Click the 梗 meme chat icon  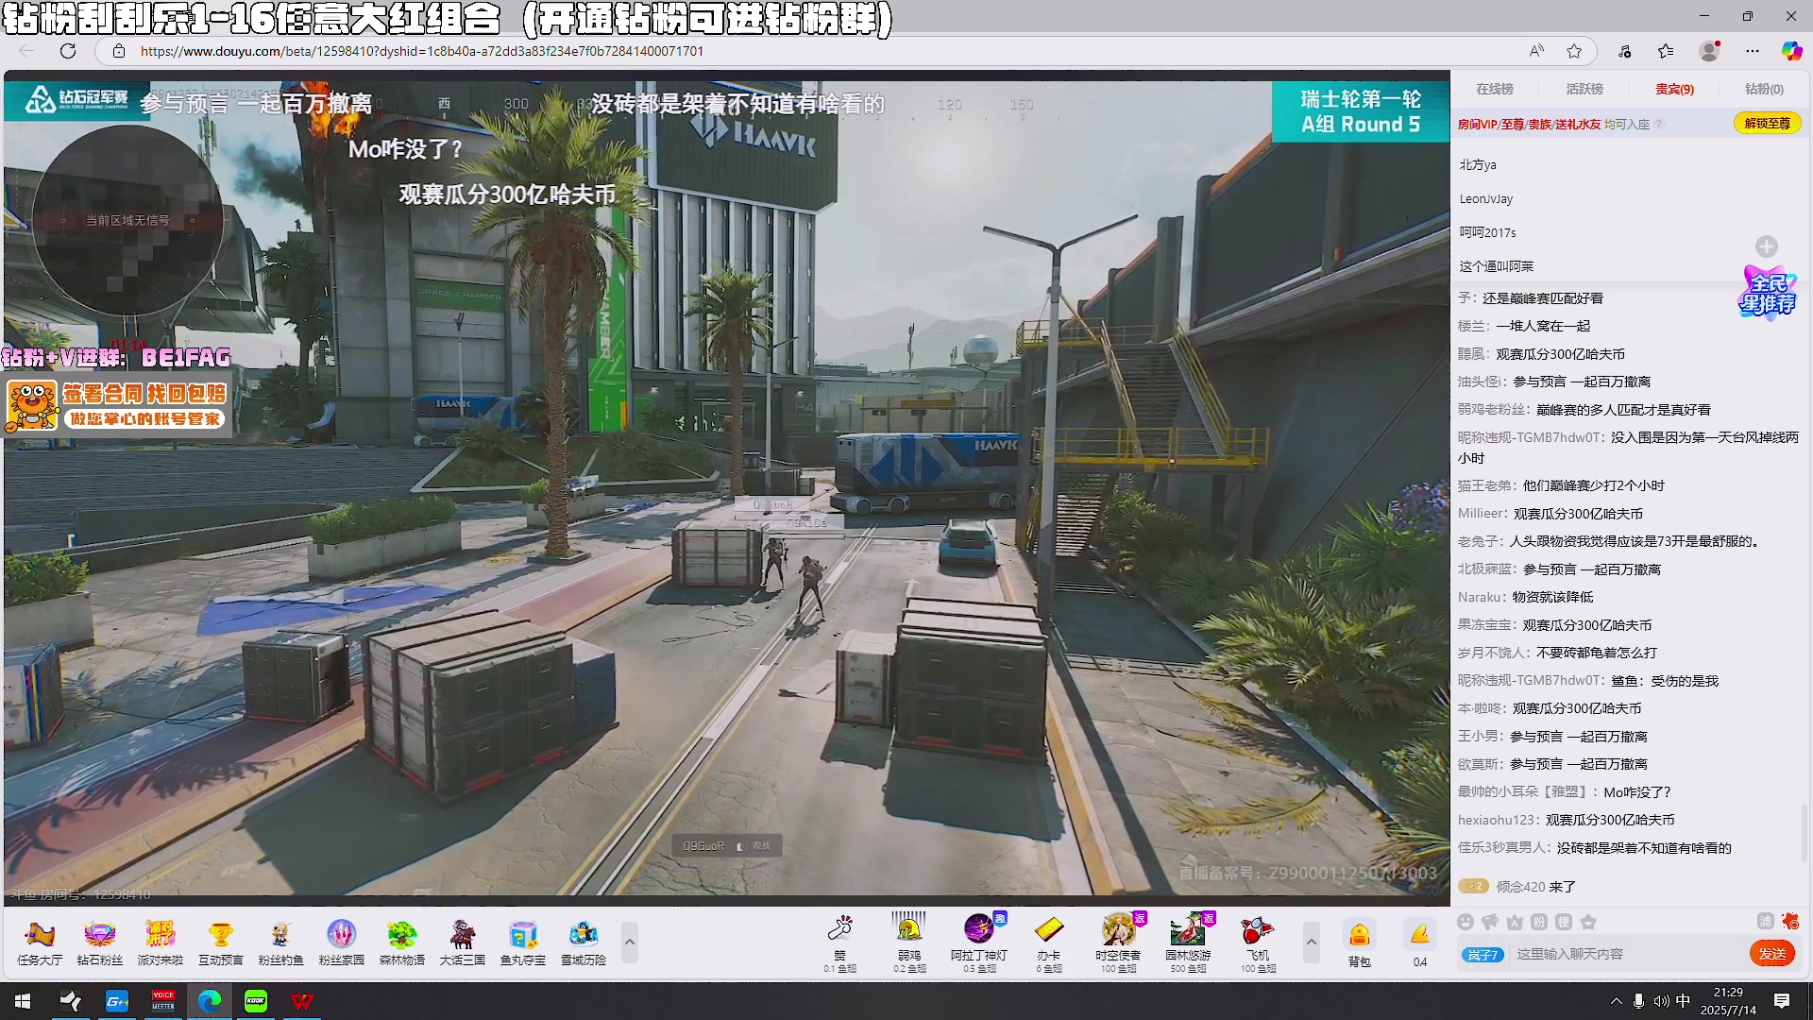1563,922
